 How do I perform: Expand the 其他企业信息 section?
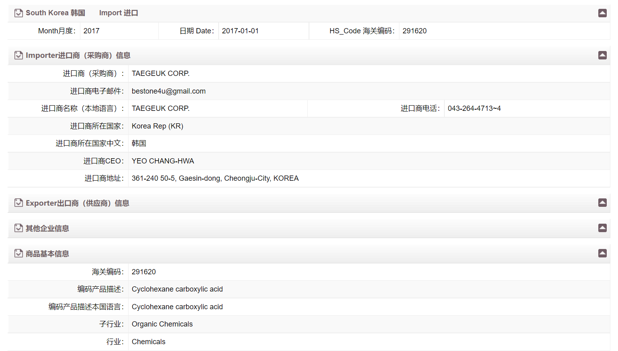click(602, 228)
